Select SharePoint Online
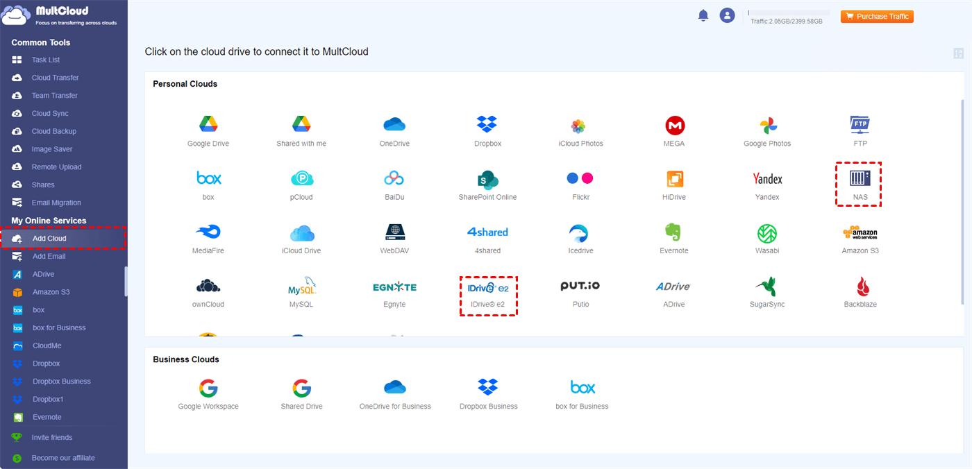Image resolution: width=972 pixels, height=469 pixels. click(x=488, y=179)
